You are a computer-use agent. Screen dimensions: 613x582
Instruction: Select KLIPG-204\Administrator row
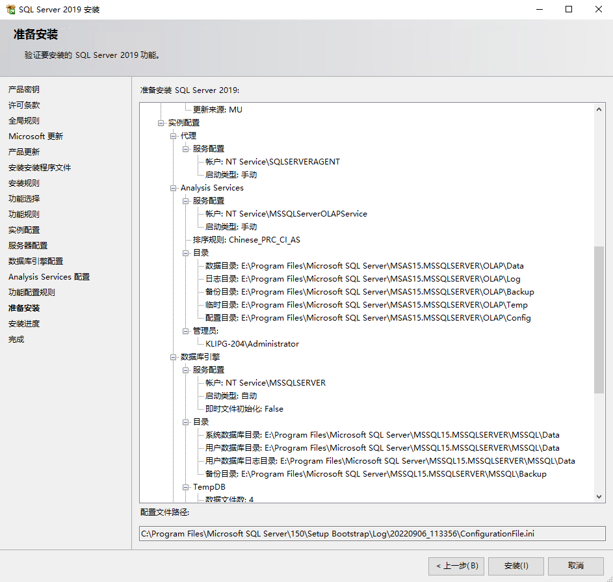click(x=252, y=344)
